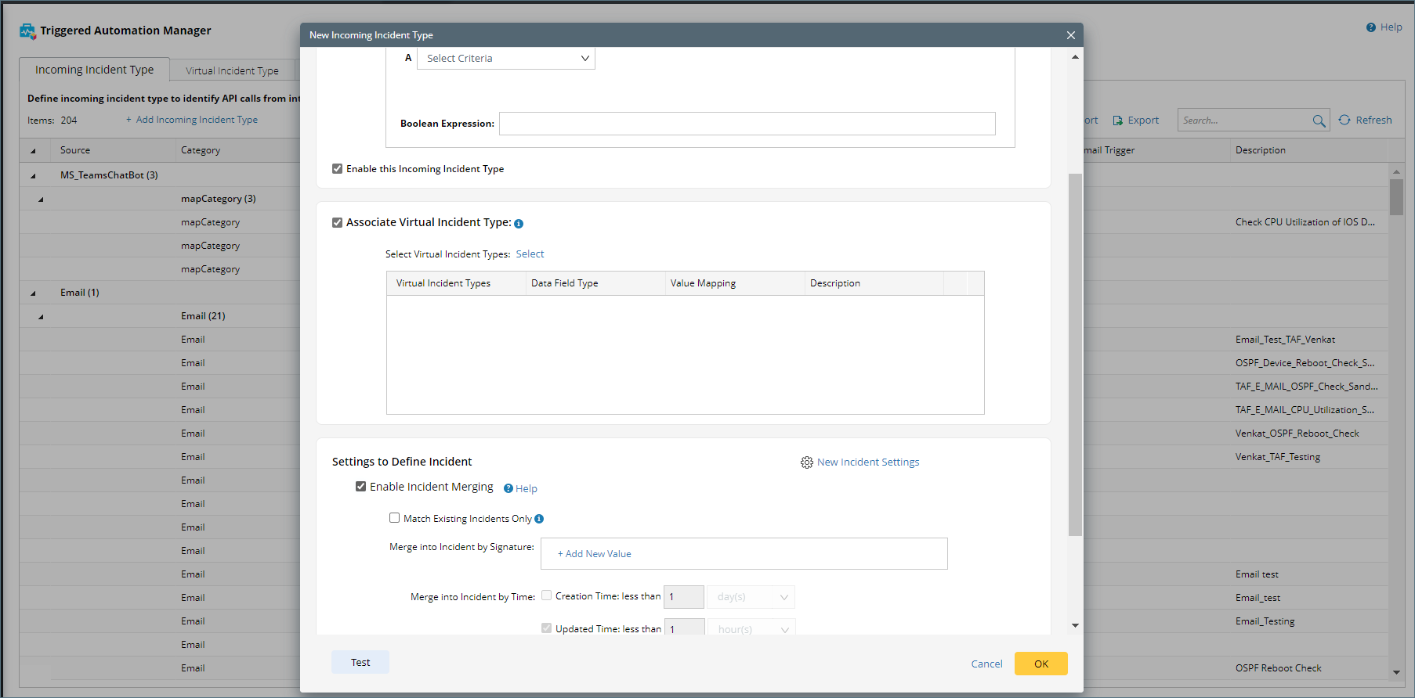Collapse the Email (1) source group
The height and width of the screenshot is (698, 1415).
tap(33, 293)
